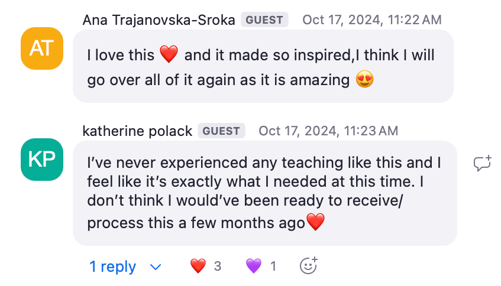The height and width of the screenshot is (286, 501).
Task: Expand replies with the chevron arrow
Action: 156,267
